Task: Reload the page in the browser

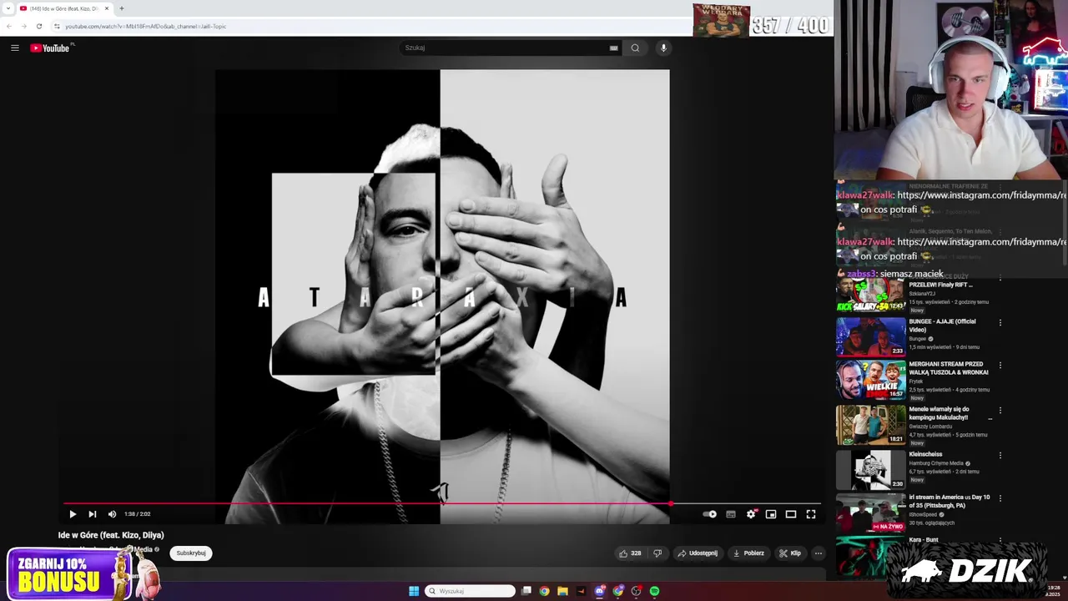Action: (38, 26)
